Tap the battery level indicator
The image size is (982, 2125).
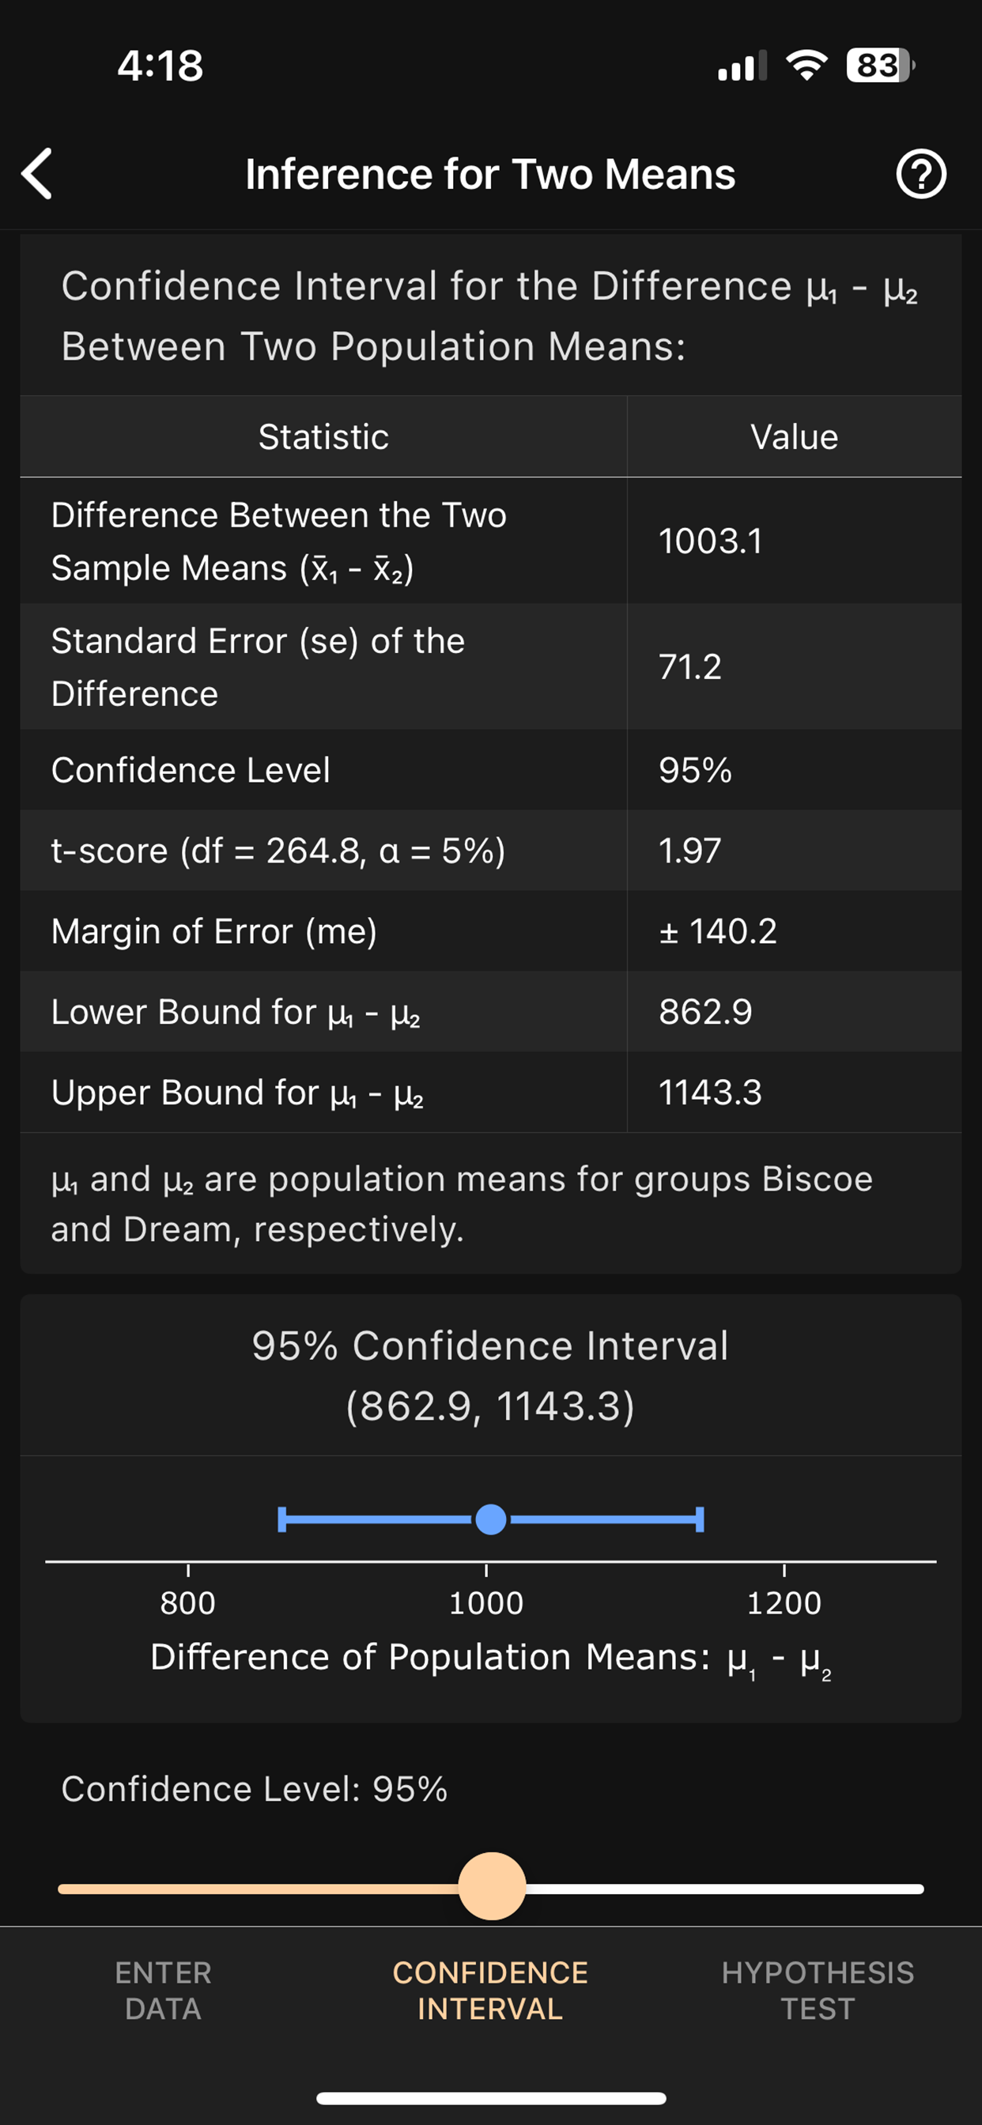880,65
